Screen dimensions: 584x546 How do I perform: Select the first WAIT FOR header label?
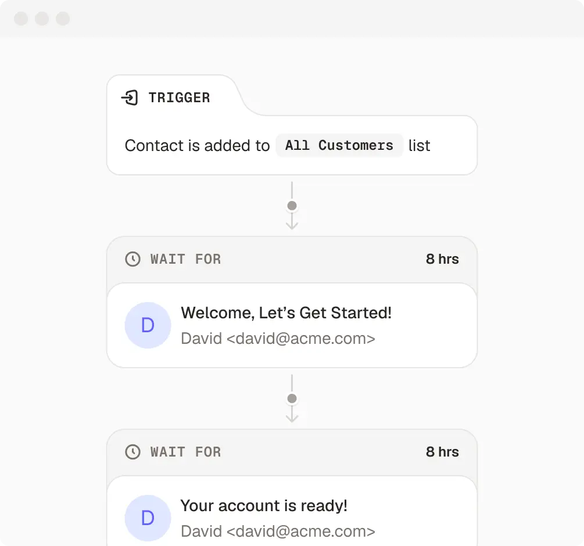click(185, 259)
